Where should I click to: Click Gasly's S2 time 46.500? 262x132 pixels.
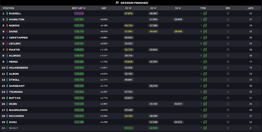coord(153,128)
